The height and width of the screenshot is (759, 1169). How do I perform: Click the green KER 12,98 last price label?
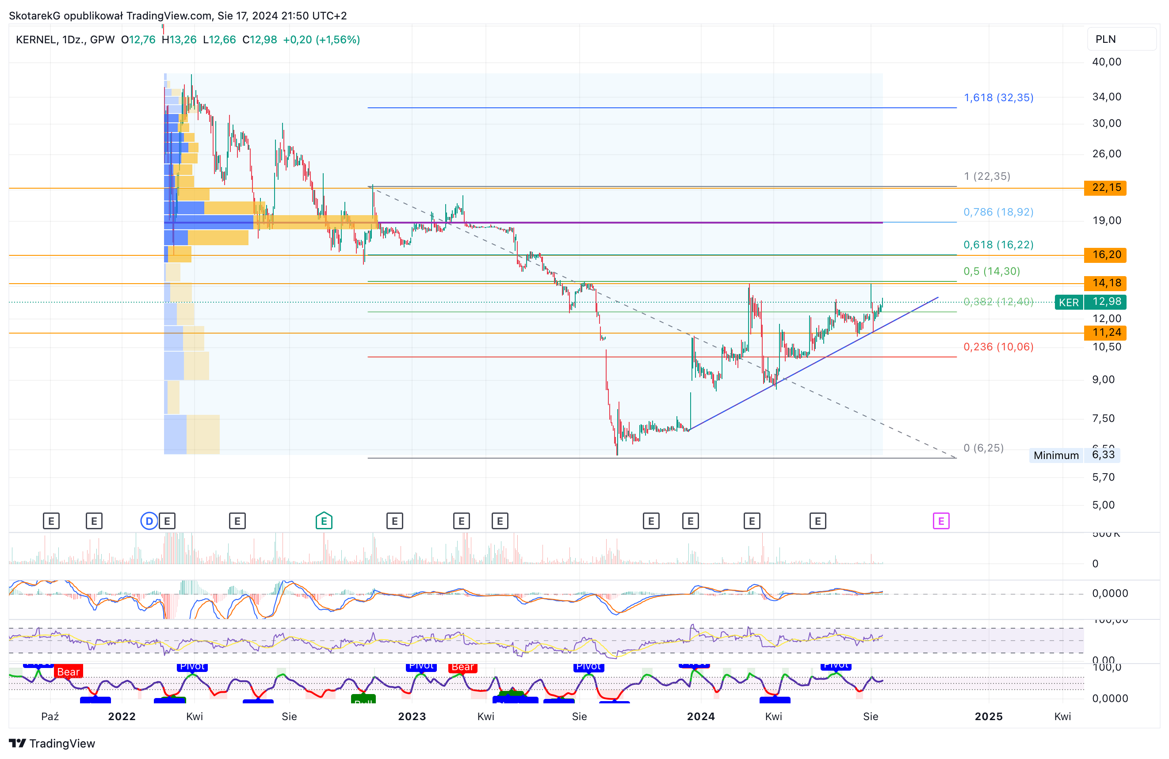click(1090, 302)
